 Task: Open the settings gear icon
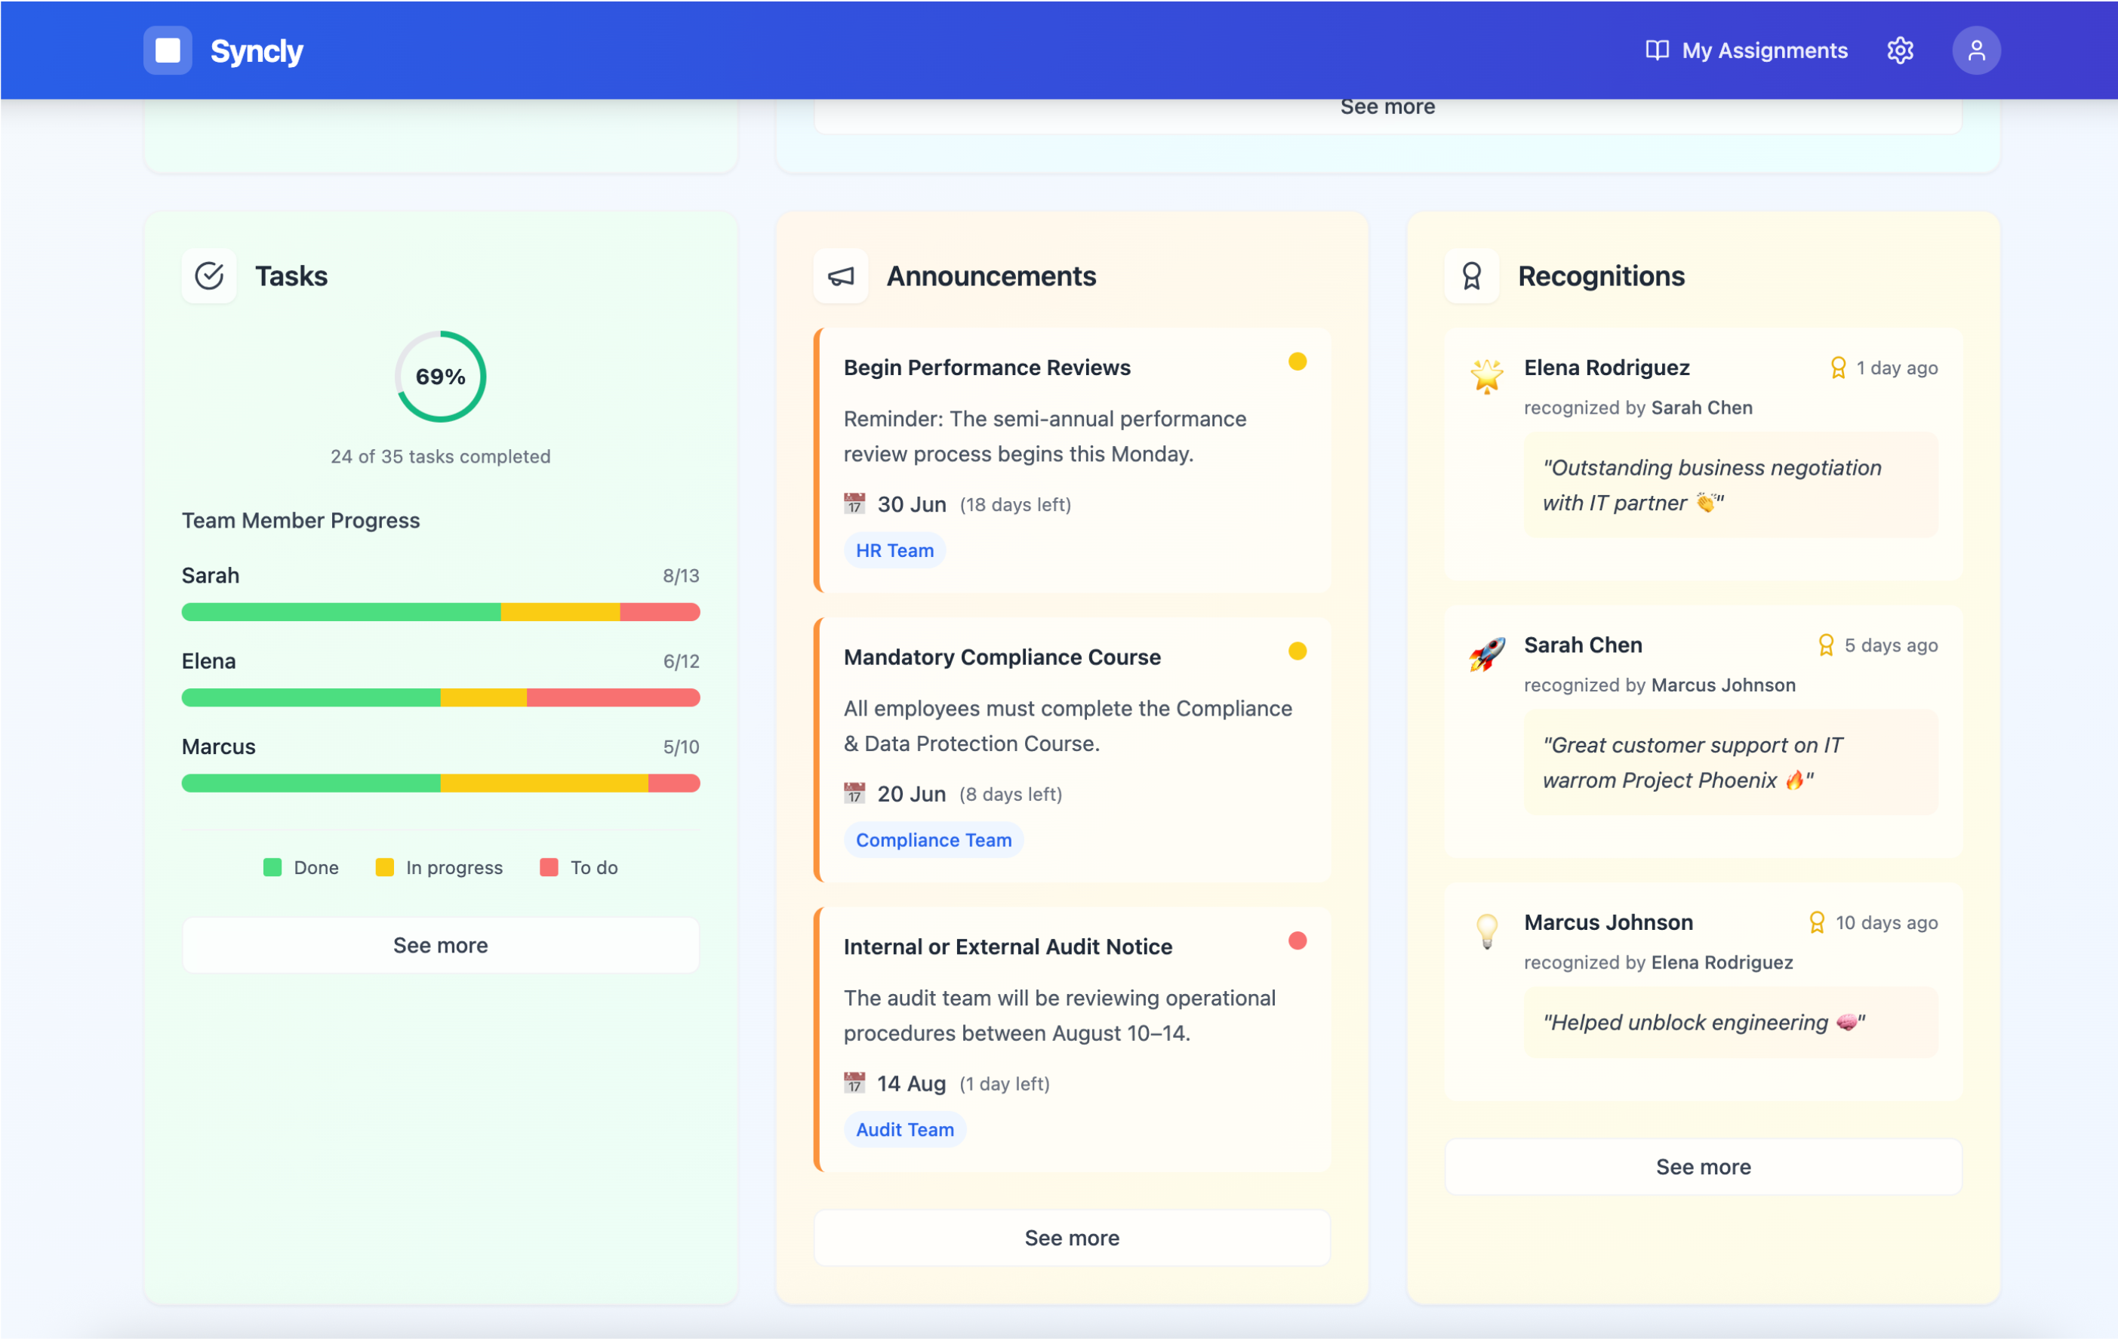pyautogui.click(x=1900, y=50)
